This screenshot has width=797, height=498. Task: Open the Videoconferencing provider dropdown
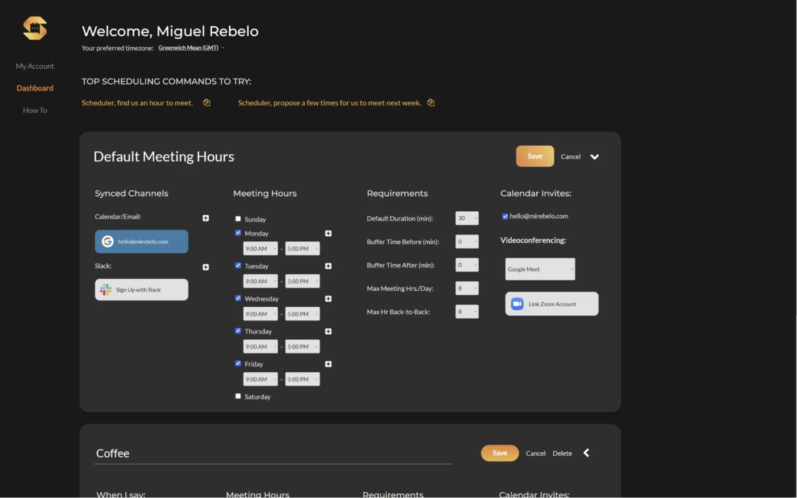tap(539, 269)
